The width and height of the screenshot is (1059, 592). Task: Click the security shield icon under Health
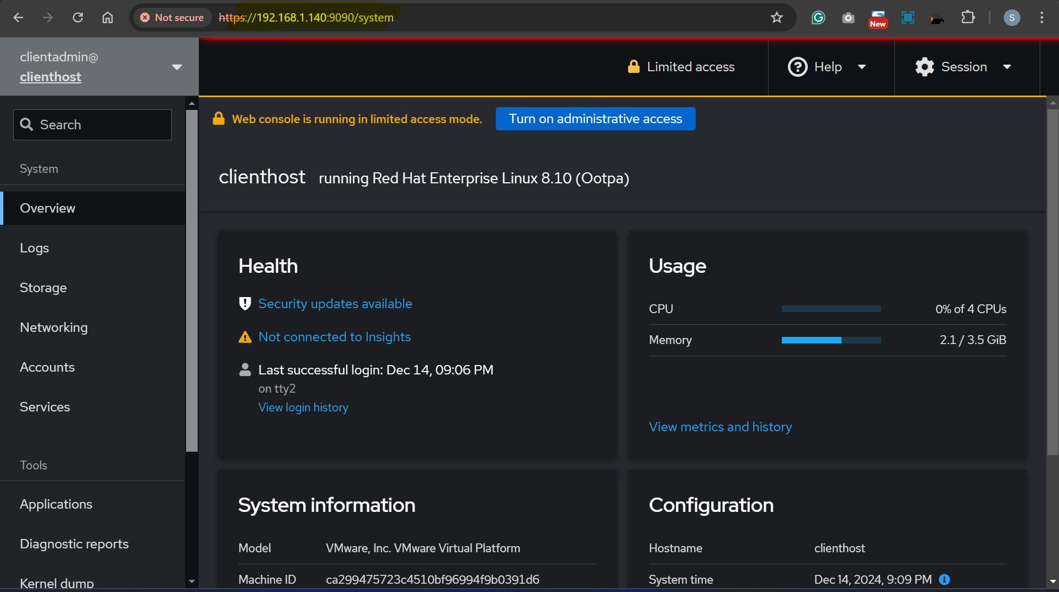pyautogui.click(x=245, y=304)
